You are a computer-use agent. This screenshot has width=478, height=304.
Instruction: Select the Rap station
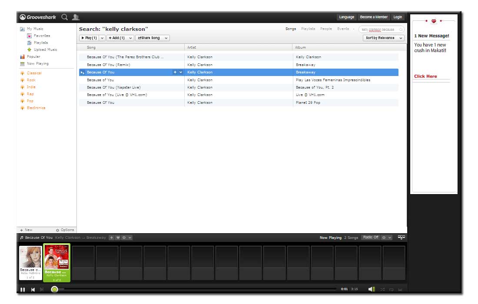(27, 94)
